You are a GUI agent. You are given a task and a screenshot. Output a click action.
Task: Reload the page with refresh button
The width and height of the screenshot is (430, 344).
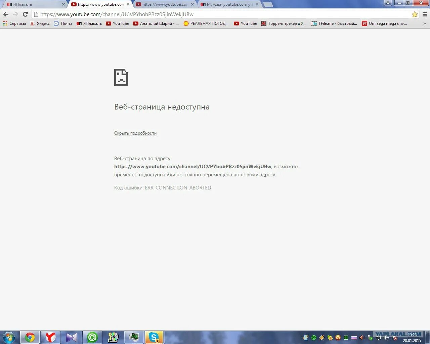click(25, 14)
